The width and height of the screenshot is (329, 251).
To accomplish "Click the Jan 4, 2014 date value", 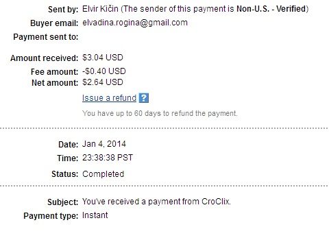I will [x=104, y=144].
